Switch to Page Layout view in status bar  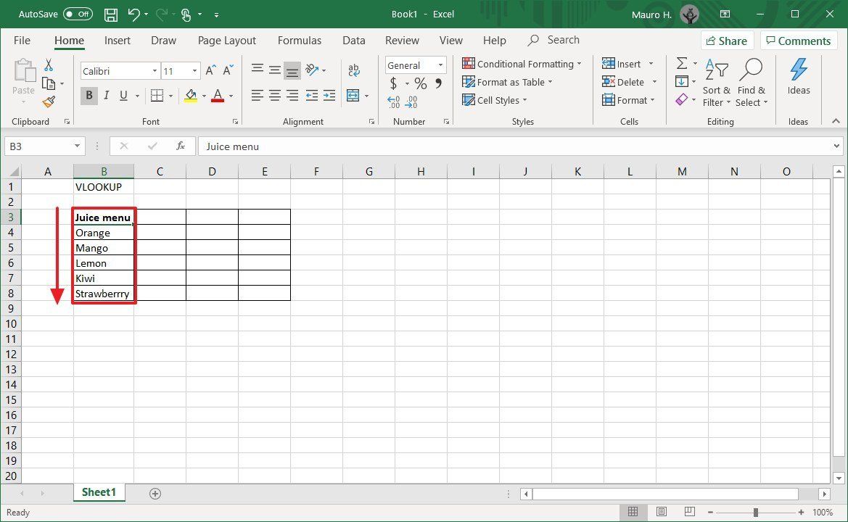661,512
